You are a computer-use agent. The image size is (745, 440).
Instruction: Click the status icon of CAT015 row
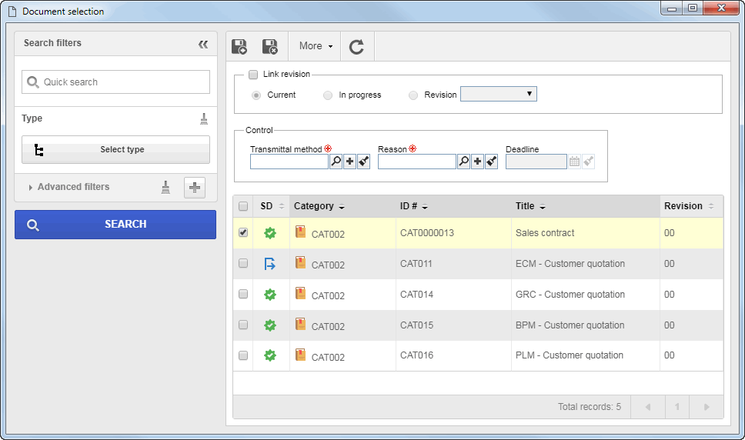point(270,325)
